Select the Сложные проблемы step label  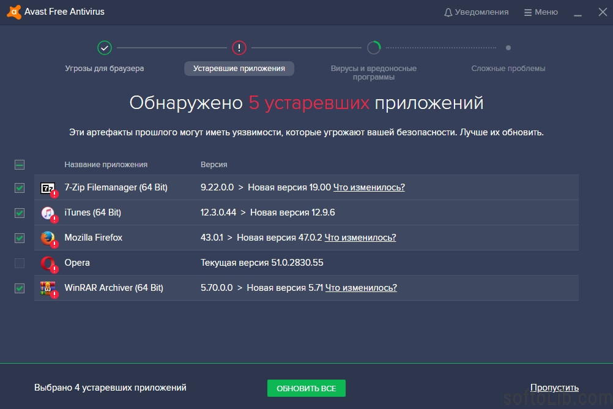coord(508,69)
